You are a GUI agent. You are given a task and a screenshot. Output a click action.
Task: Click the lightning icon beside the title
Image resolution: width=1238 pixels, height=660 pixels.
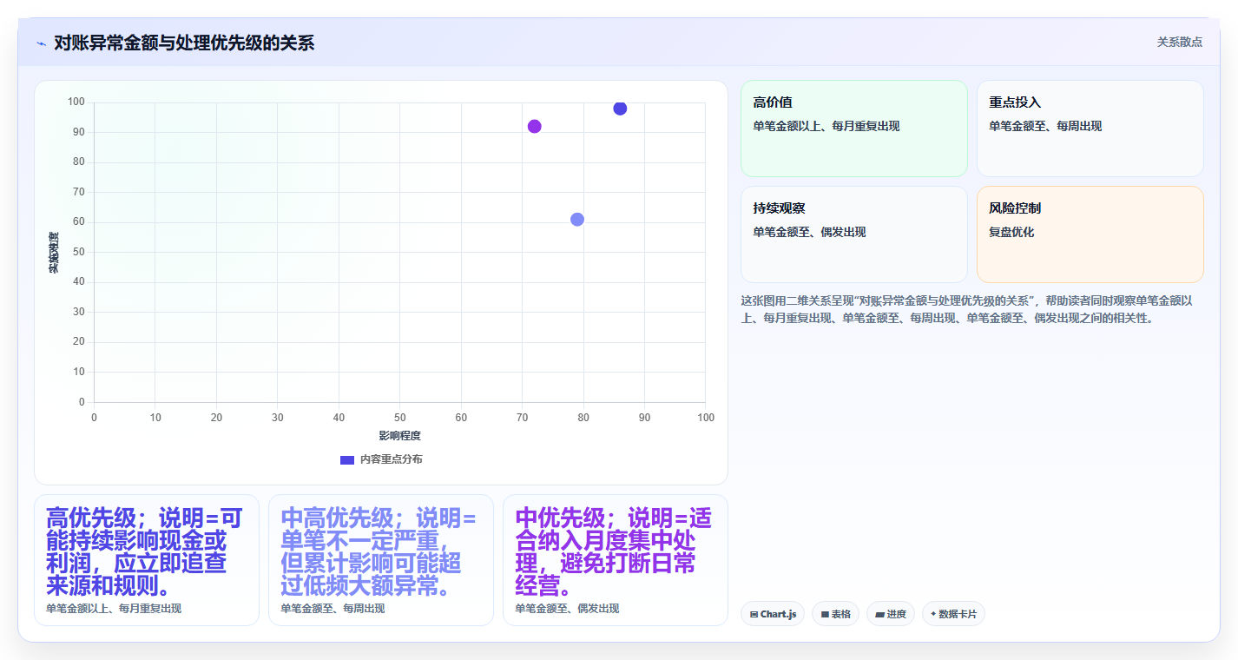[x=41, y=43]
